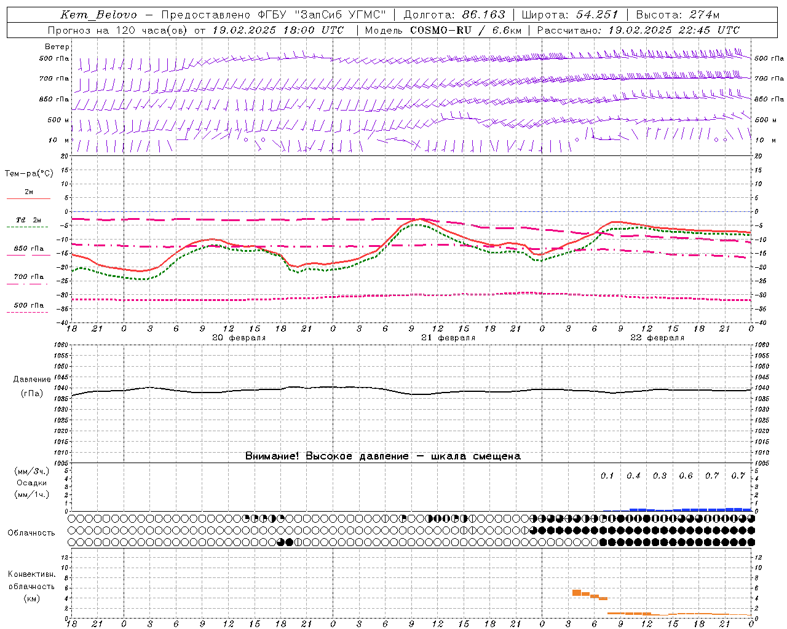
Task: Select the latitude value 54.251
Action: coord(597,15)
